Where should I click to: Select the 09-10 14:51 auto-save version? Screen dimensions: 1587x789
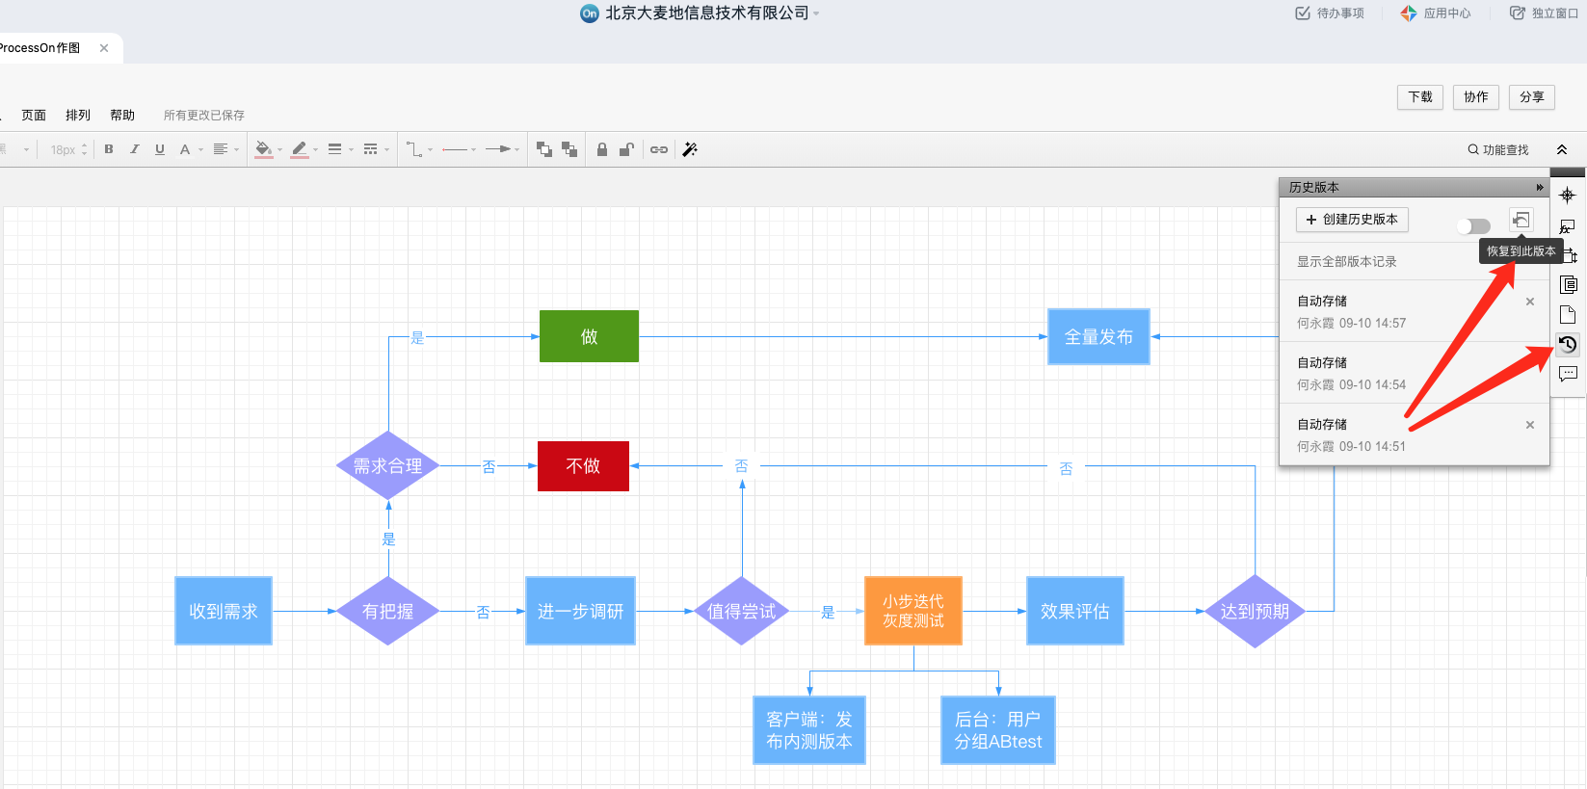click(1415, 434)
